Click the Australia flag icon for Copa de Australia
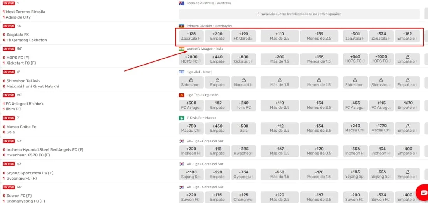 181,3
